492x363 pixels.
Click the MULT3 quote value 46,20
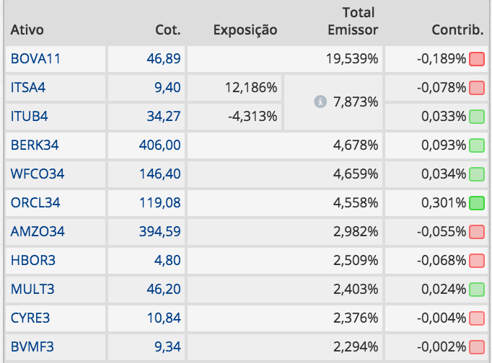164,290
